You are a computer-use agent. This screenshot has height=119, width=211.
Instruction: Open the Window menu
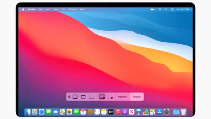(x=73, y=9)
